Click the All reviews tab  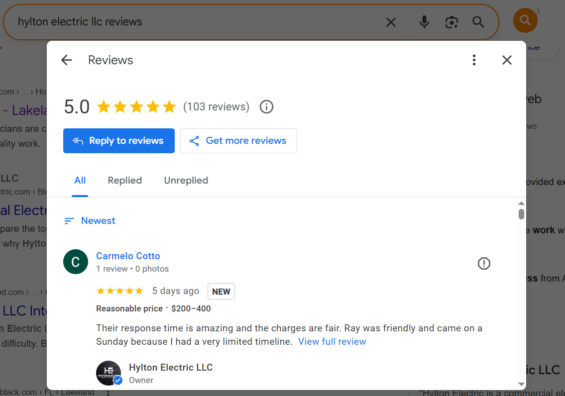coord(80,180)
